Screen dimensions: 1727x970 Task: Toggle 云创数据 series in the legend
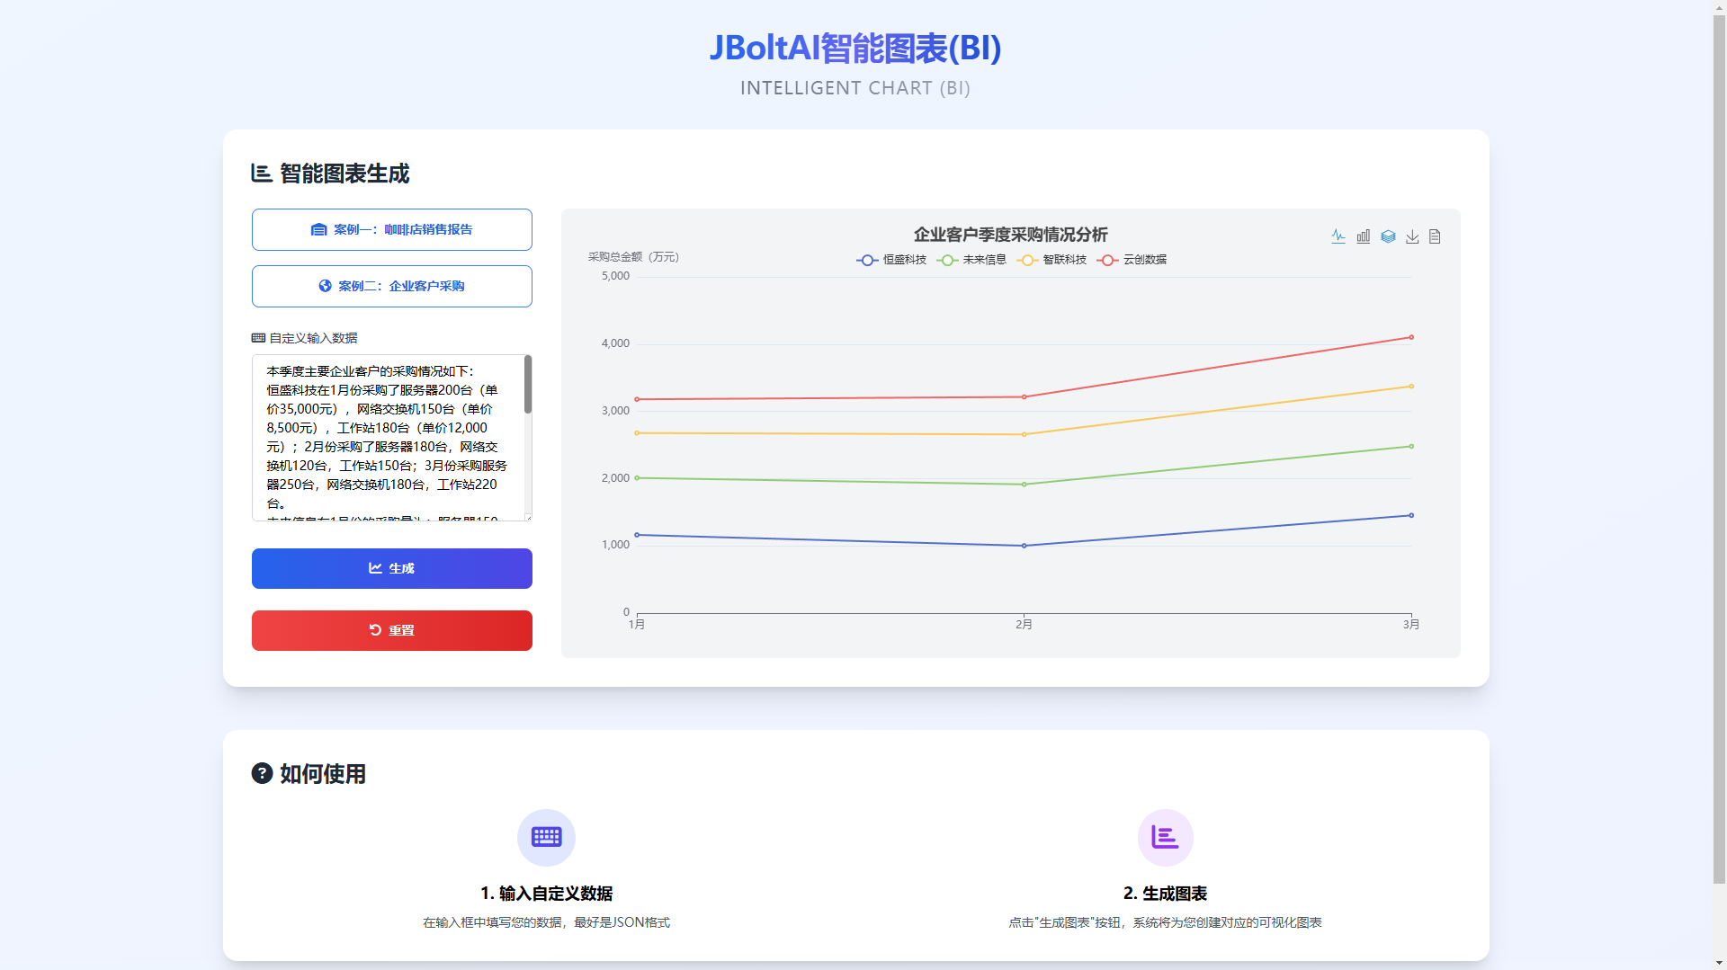[1132, 260]
